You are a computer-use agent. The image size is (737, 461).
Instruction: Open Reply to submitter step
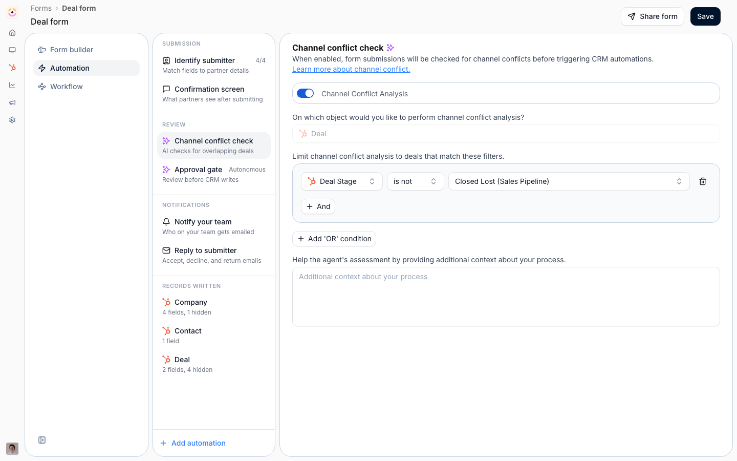tap(214, 255)
